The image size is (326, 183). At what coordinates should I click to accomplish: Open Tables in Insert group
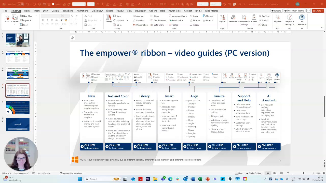[173, 25]
